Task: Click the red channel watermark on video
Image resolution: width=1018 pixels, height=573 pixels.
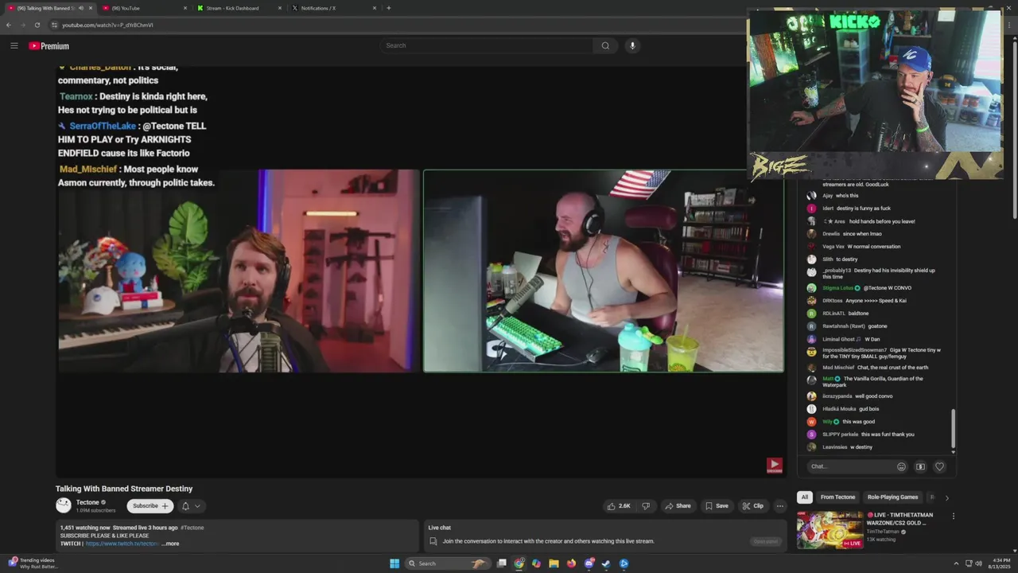Action: coord(775,466)
